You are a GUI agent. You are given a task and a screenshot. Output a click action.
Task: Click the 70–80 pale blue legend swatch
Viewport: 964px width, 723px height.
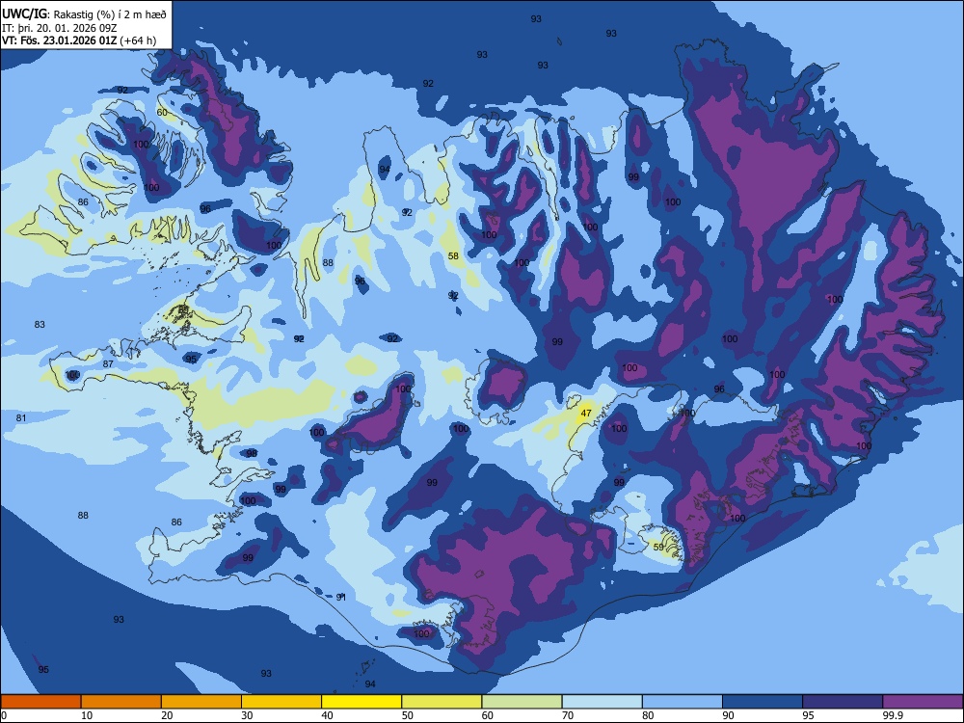coord(602,702)
